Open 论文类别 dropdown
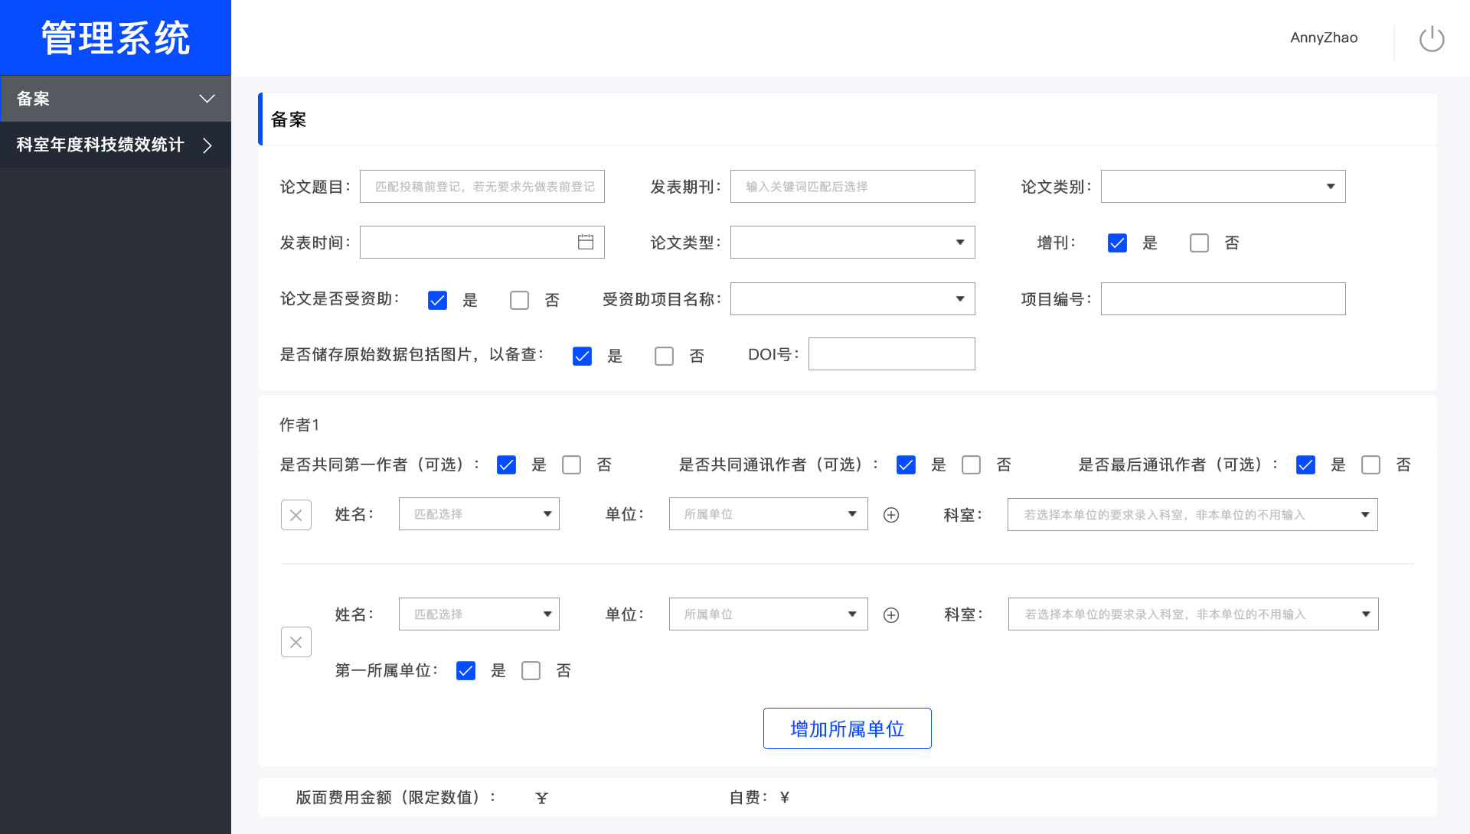 pos(1223,187)
